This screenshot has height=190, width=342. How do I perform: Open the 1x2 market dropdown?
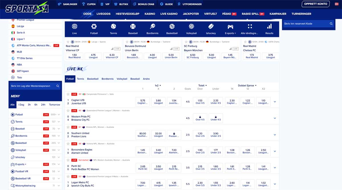(x=158, y=85)
